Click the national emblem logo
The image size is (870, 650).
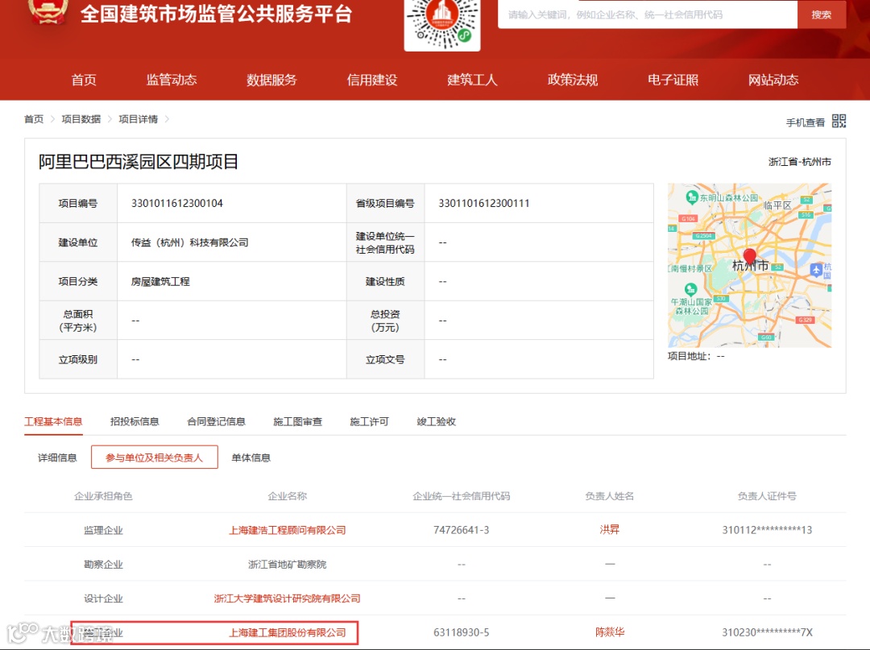[48, 11]
